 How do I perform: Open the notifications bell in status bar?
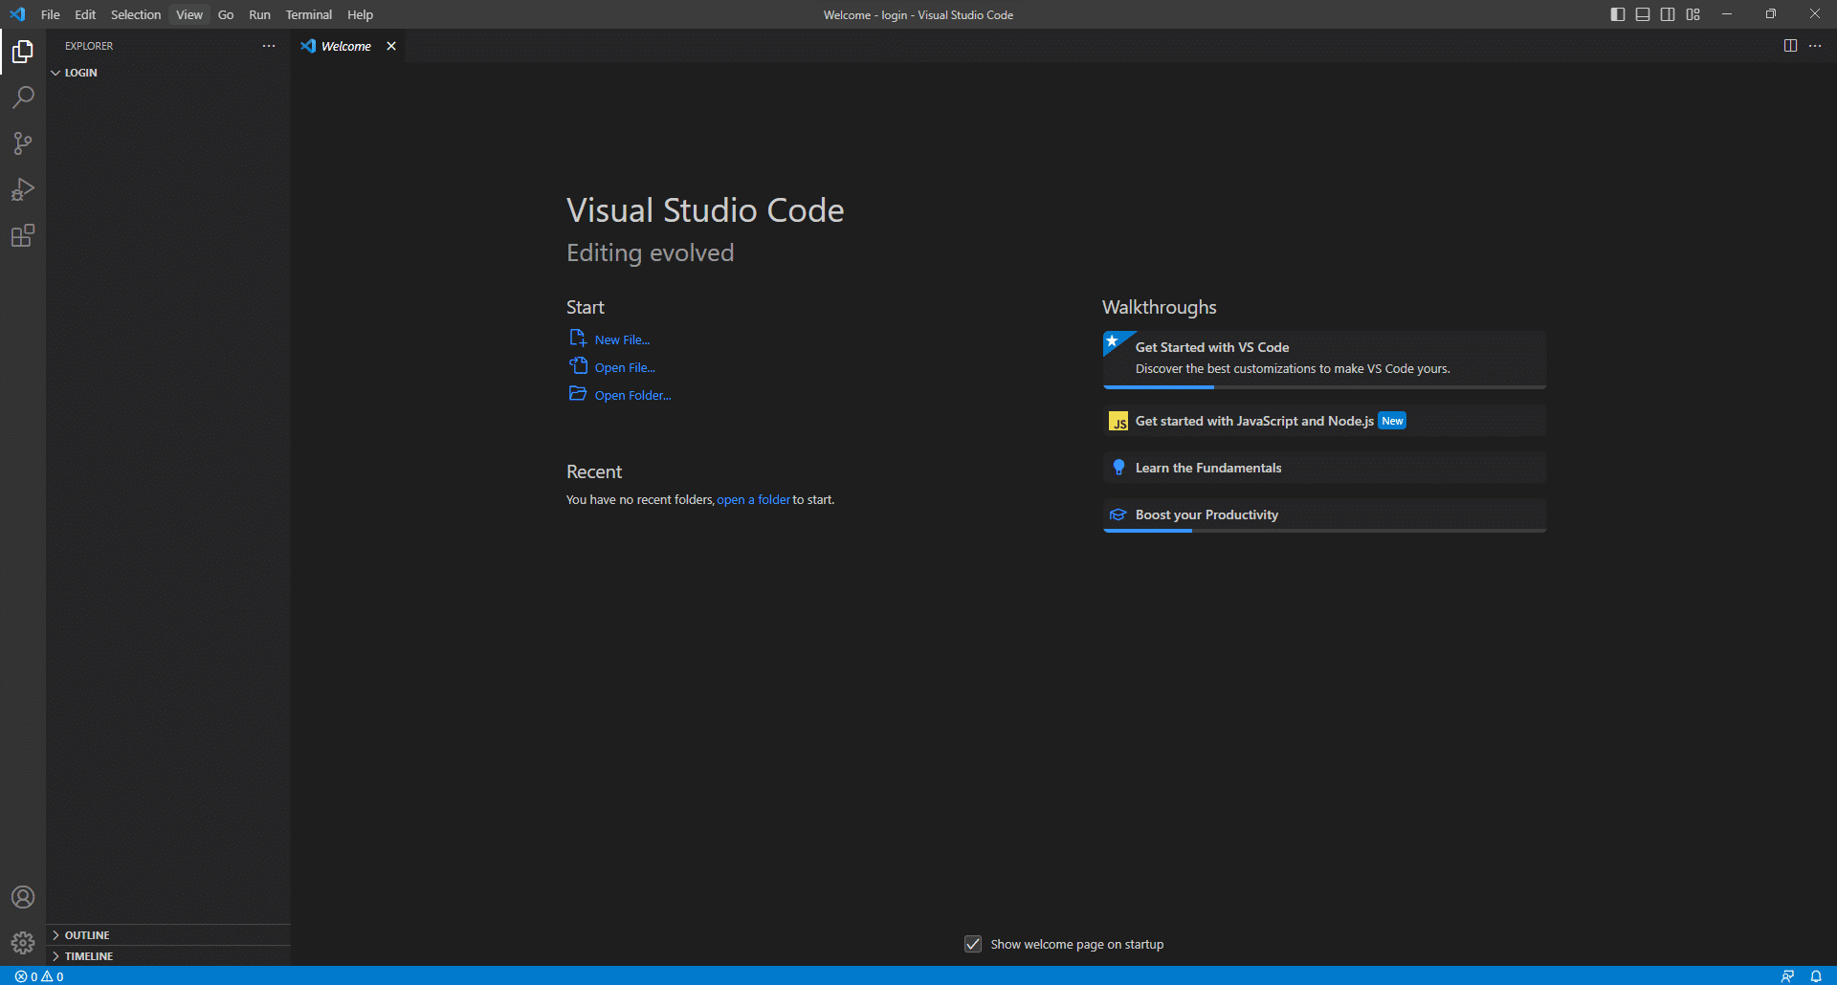coord(1816,976)
